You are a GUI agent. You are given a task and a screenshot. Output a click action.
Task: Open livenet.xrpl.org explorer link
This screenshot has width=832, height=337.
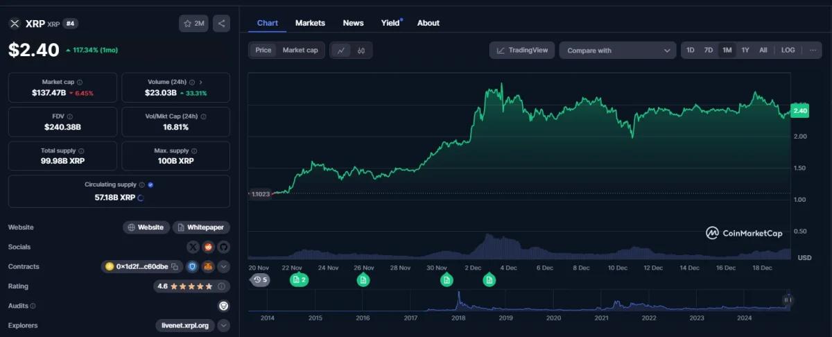[x=184, y=325]
